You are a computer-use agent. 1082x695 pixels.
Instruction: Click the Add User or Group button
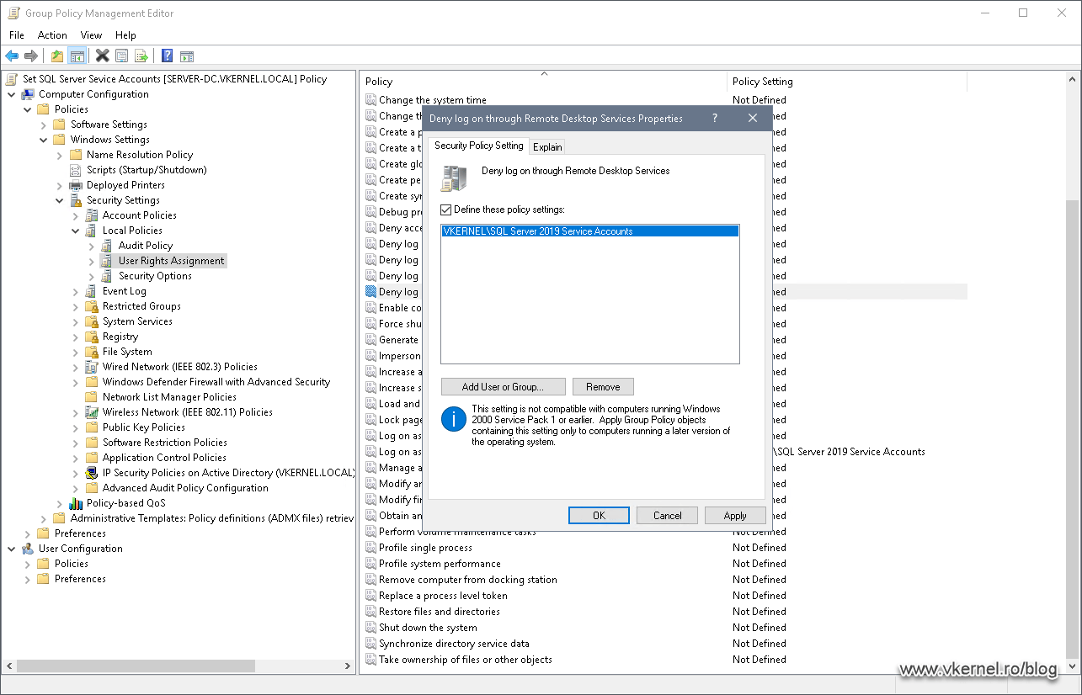[503, 386]
